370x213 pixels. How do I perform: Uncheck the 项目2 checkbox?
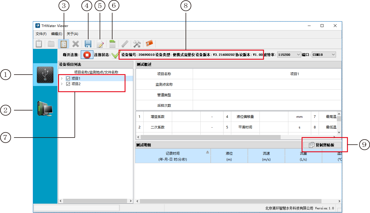(68, 84)
